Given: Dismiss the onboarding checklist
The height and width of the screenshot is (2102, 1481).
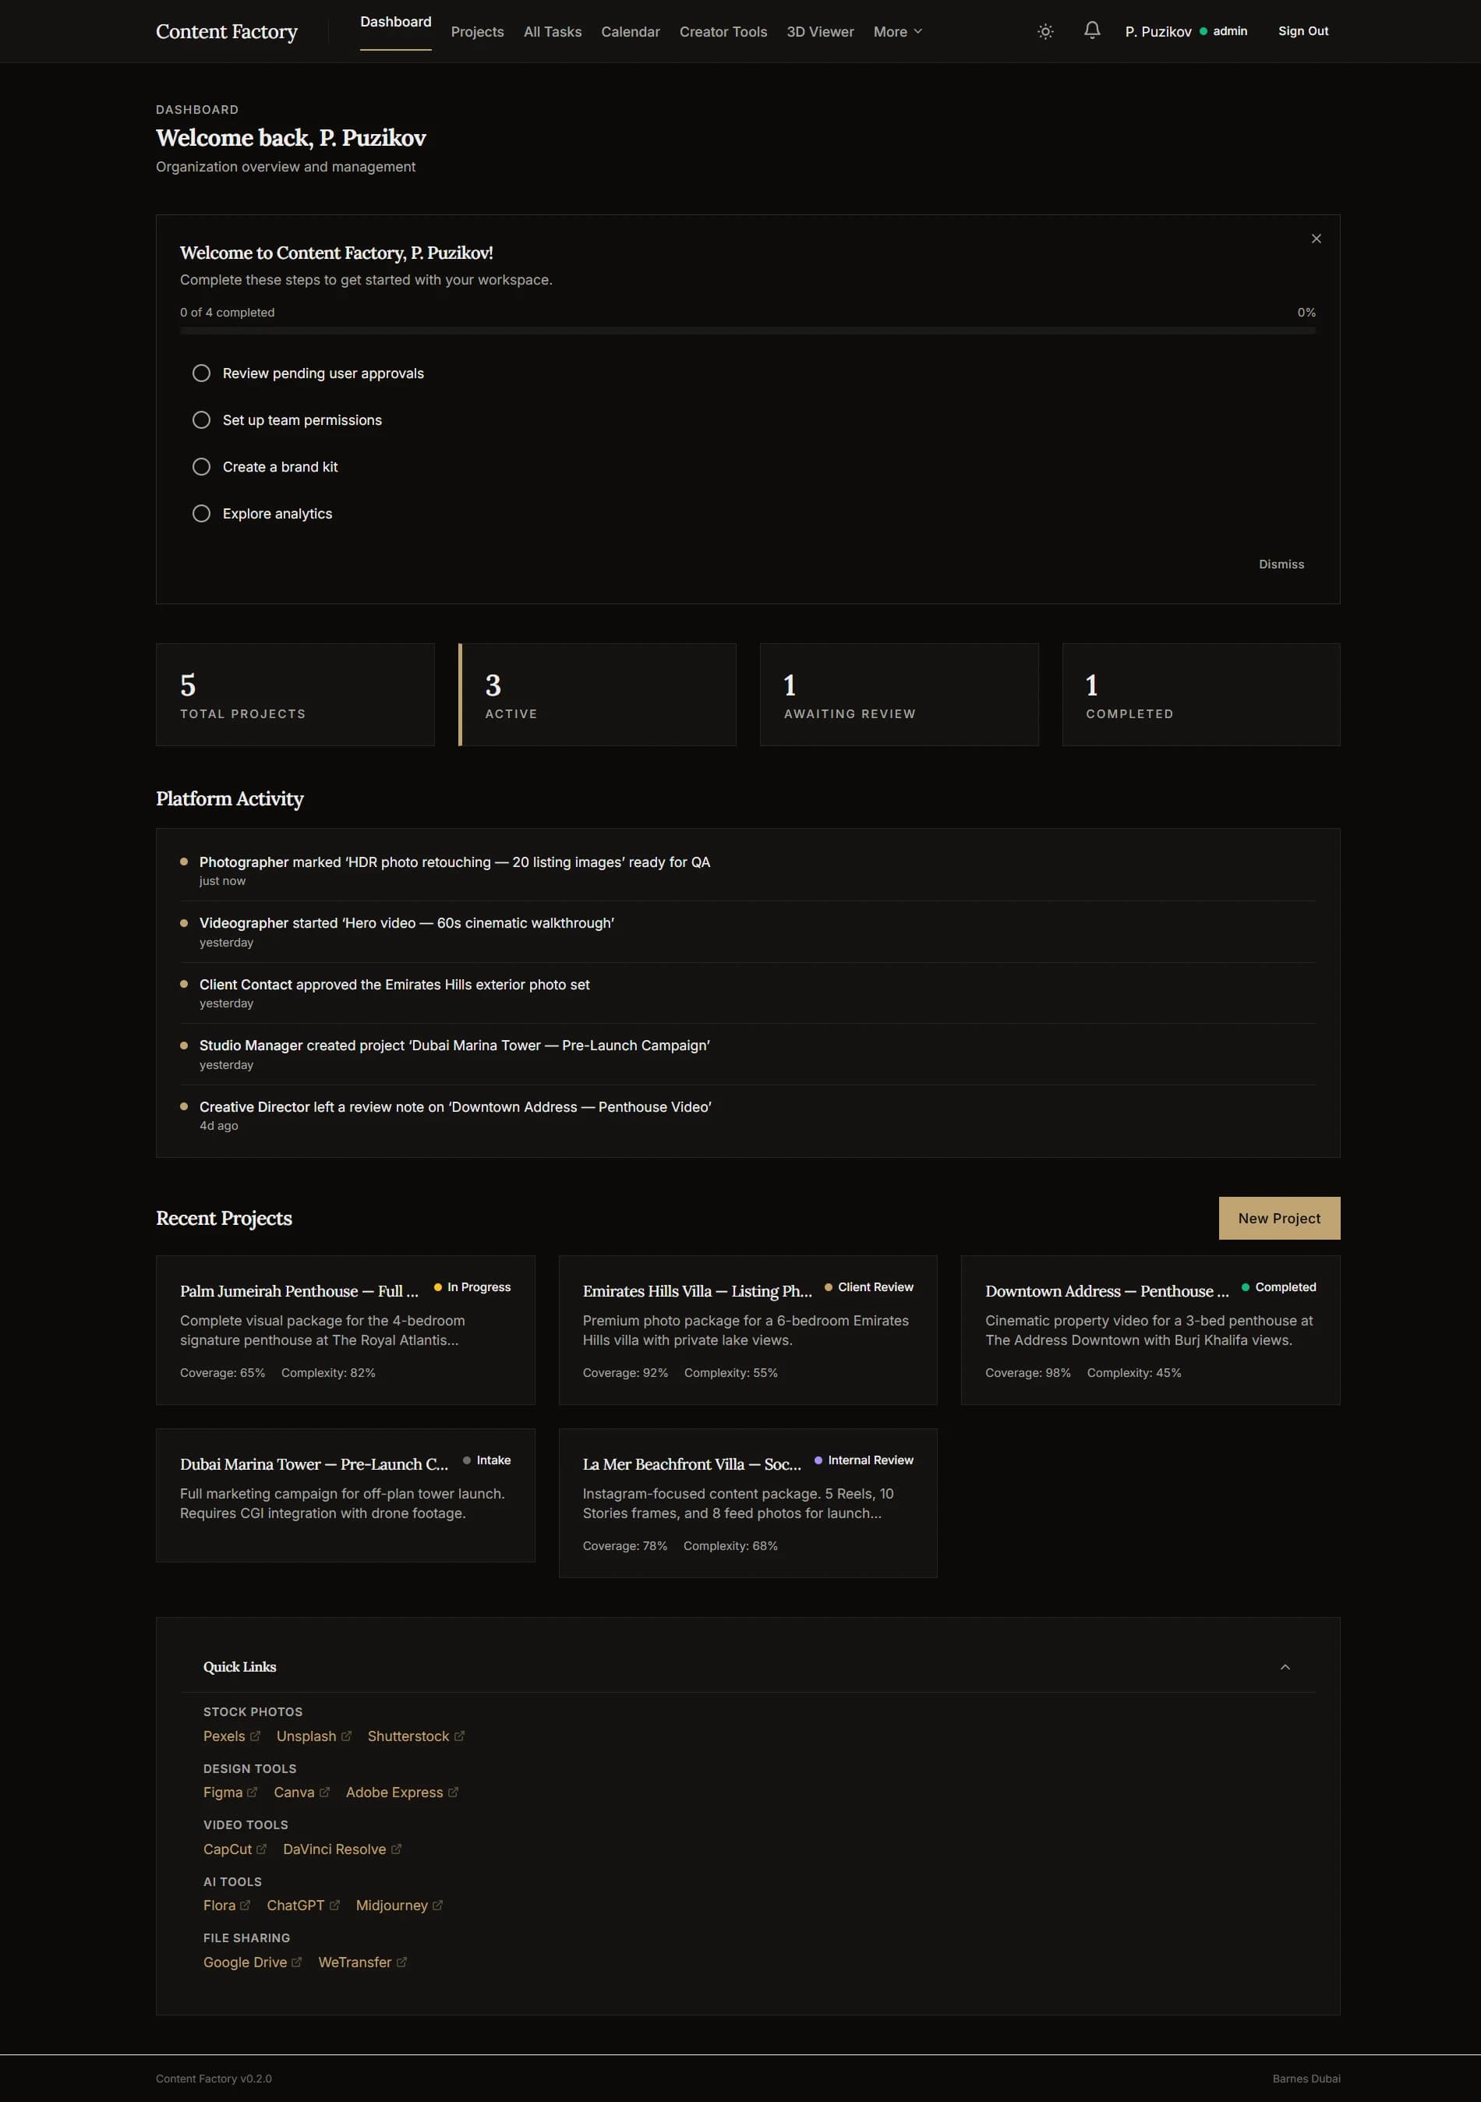Looking at the screenshot, I should tap(1281, 564).
